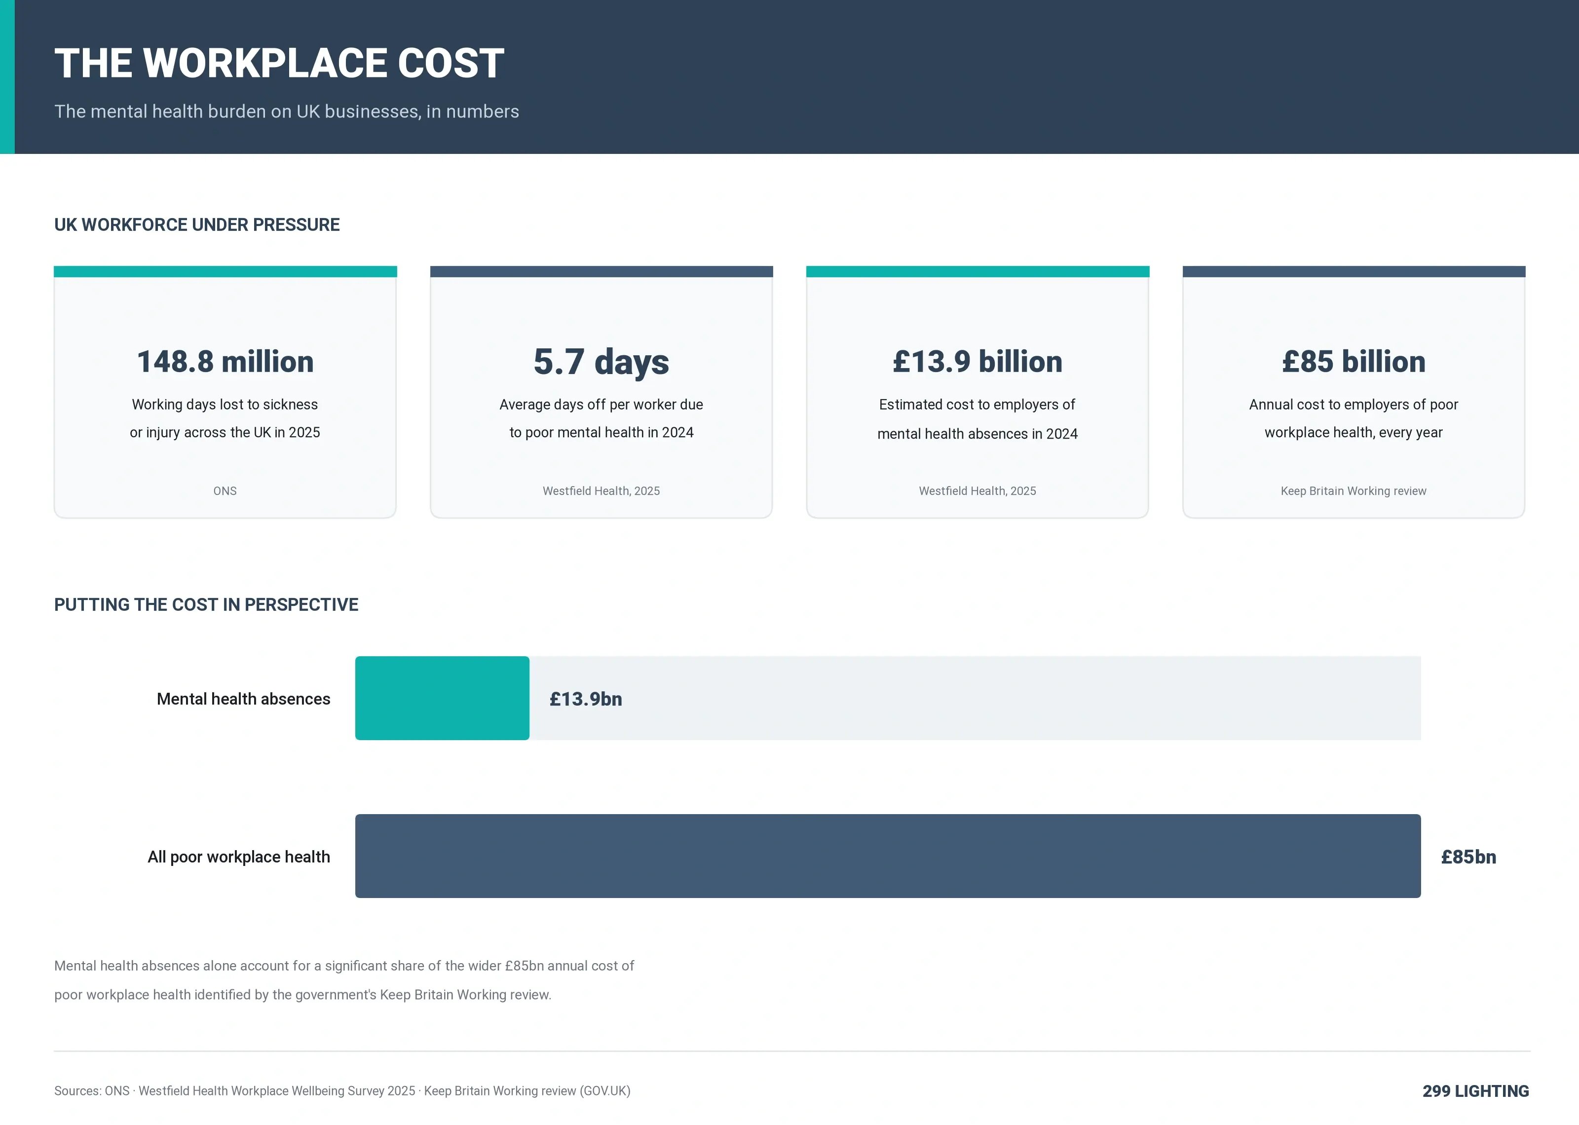
Task: Click the 'All poor workplace health' label
Action: click(x=239, y=857)
